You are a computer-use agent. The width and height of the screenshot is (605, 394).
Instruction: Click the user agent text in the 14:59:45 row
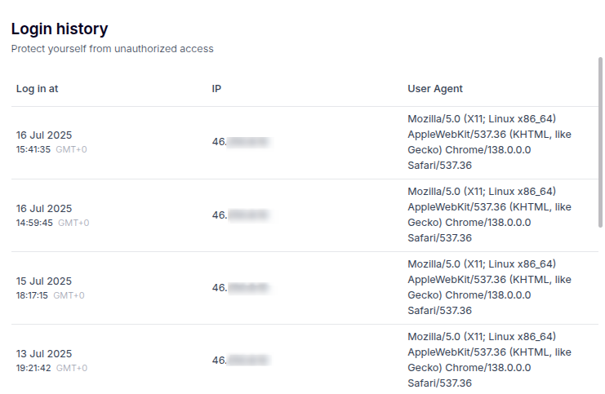click(x=489, y=215)
